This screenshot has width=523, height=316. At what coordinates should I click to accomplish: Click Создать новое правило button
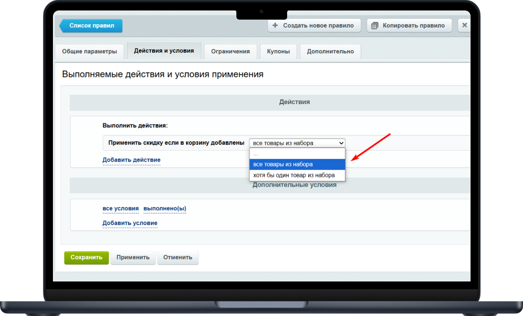314,26
